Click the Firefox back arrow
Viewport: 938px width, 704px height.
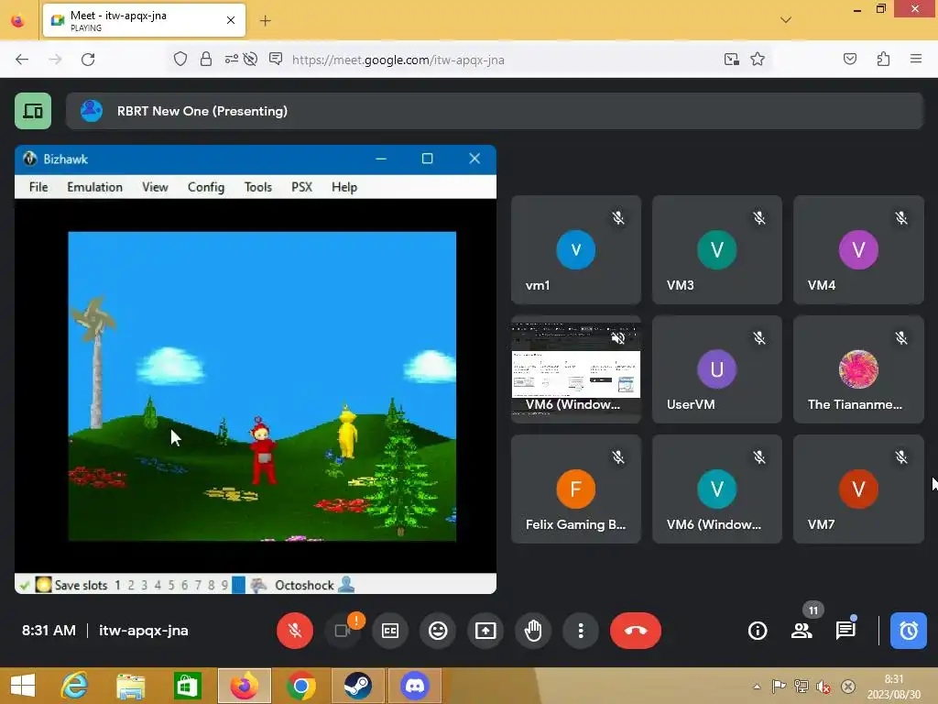pyautogui.click(x=22, y=60)
